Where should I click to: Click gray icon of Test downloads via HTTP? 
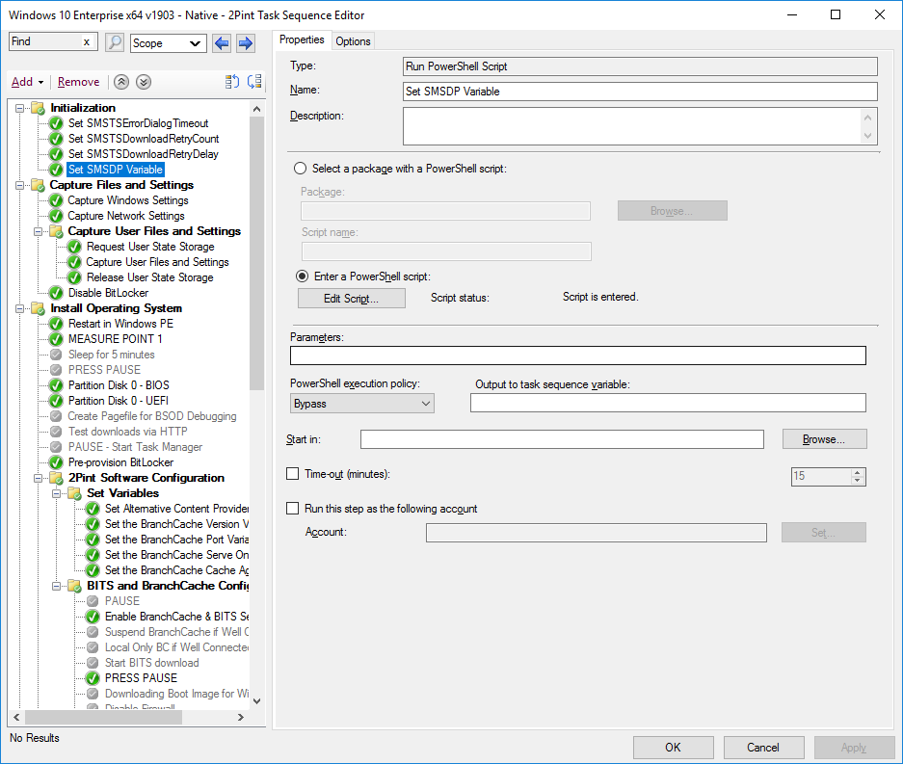tap(56, 432)
